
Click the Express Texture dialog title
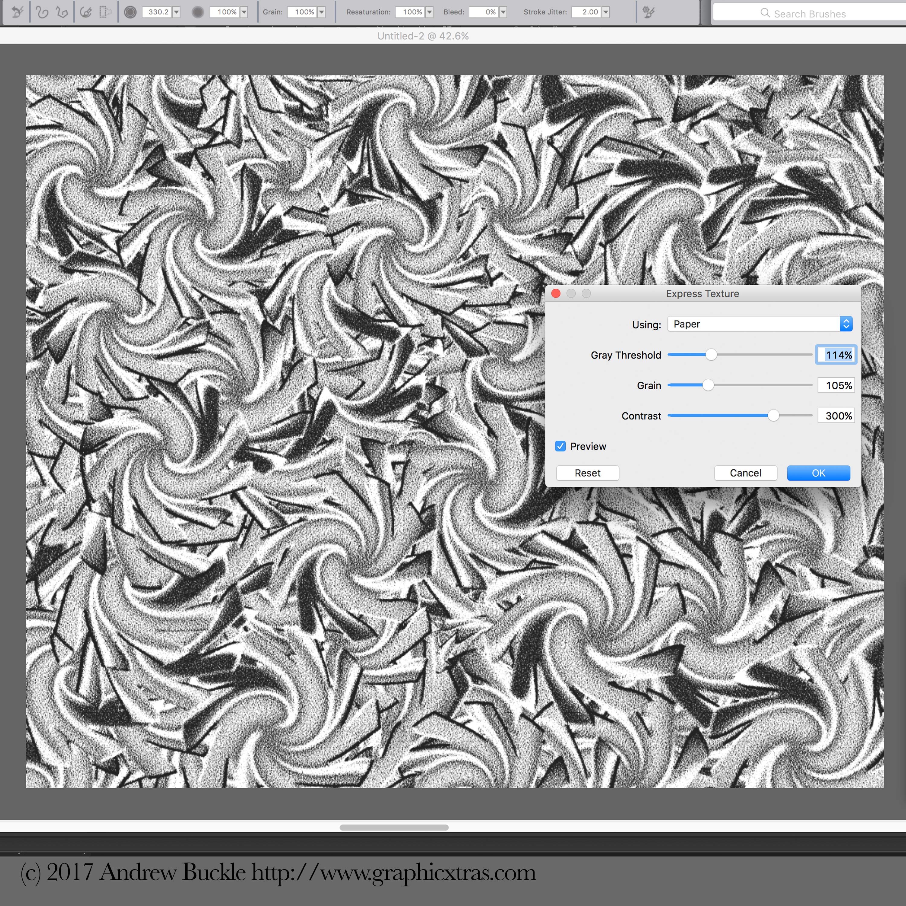[x=702, y=294]
